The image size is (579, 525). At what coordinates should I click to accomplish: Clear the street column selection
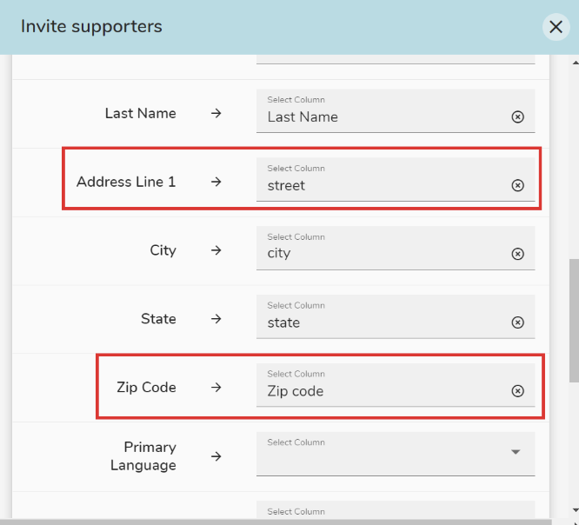coord(517,185)
